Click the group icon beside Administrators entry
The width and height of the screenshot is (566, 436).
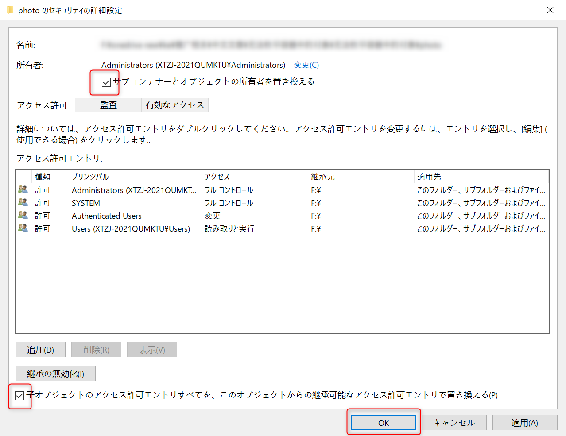click(23, 190)
